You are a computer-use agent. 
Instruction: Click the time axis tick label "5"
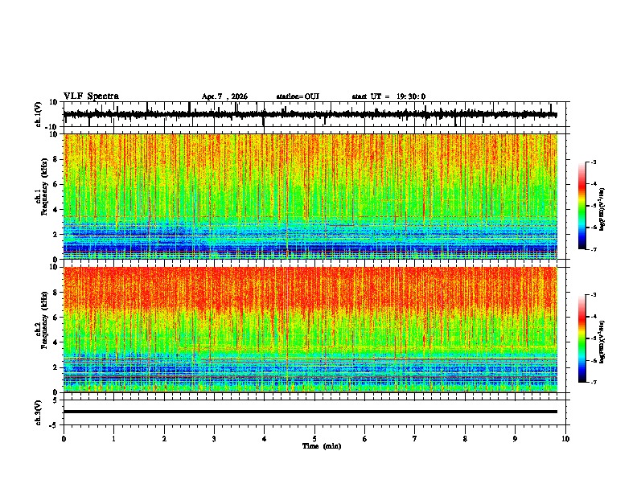click(x=314, y=439)
